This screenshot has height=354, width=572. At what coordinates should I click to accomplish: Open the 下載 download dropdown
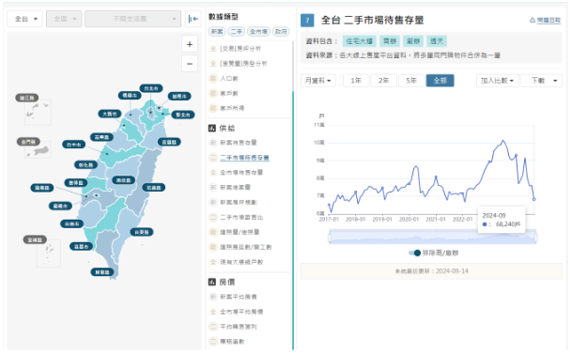pyautogui.click(x=541, y=81)
